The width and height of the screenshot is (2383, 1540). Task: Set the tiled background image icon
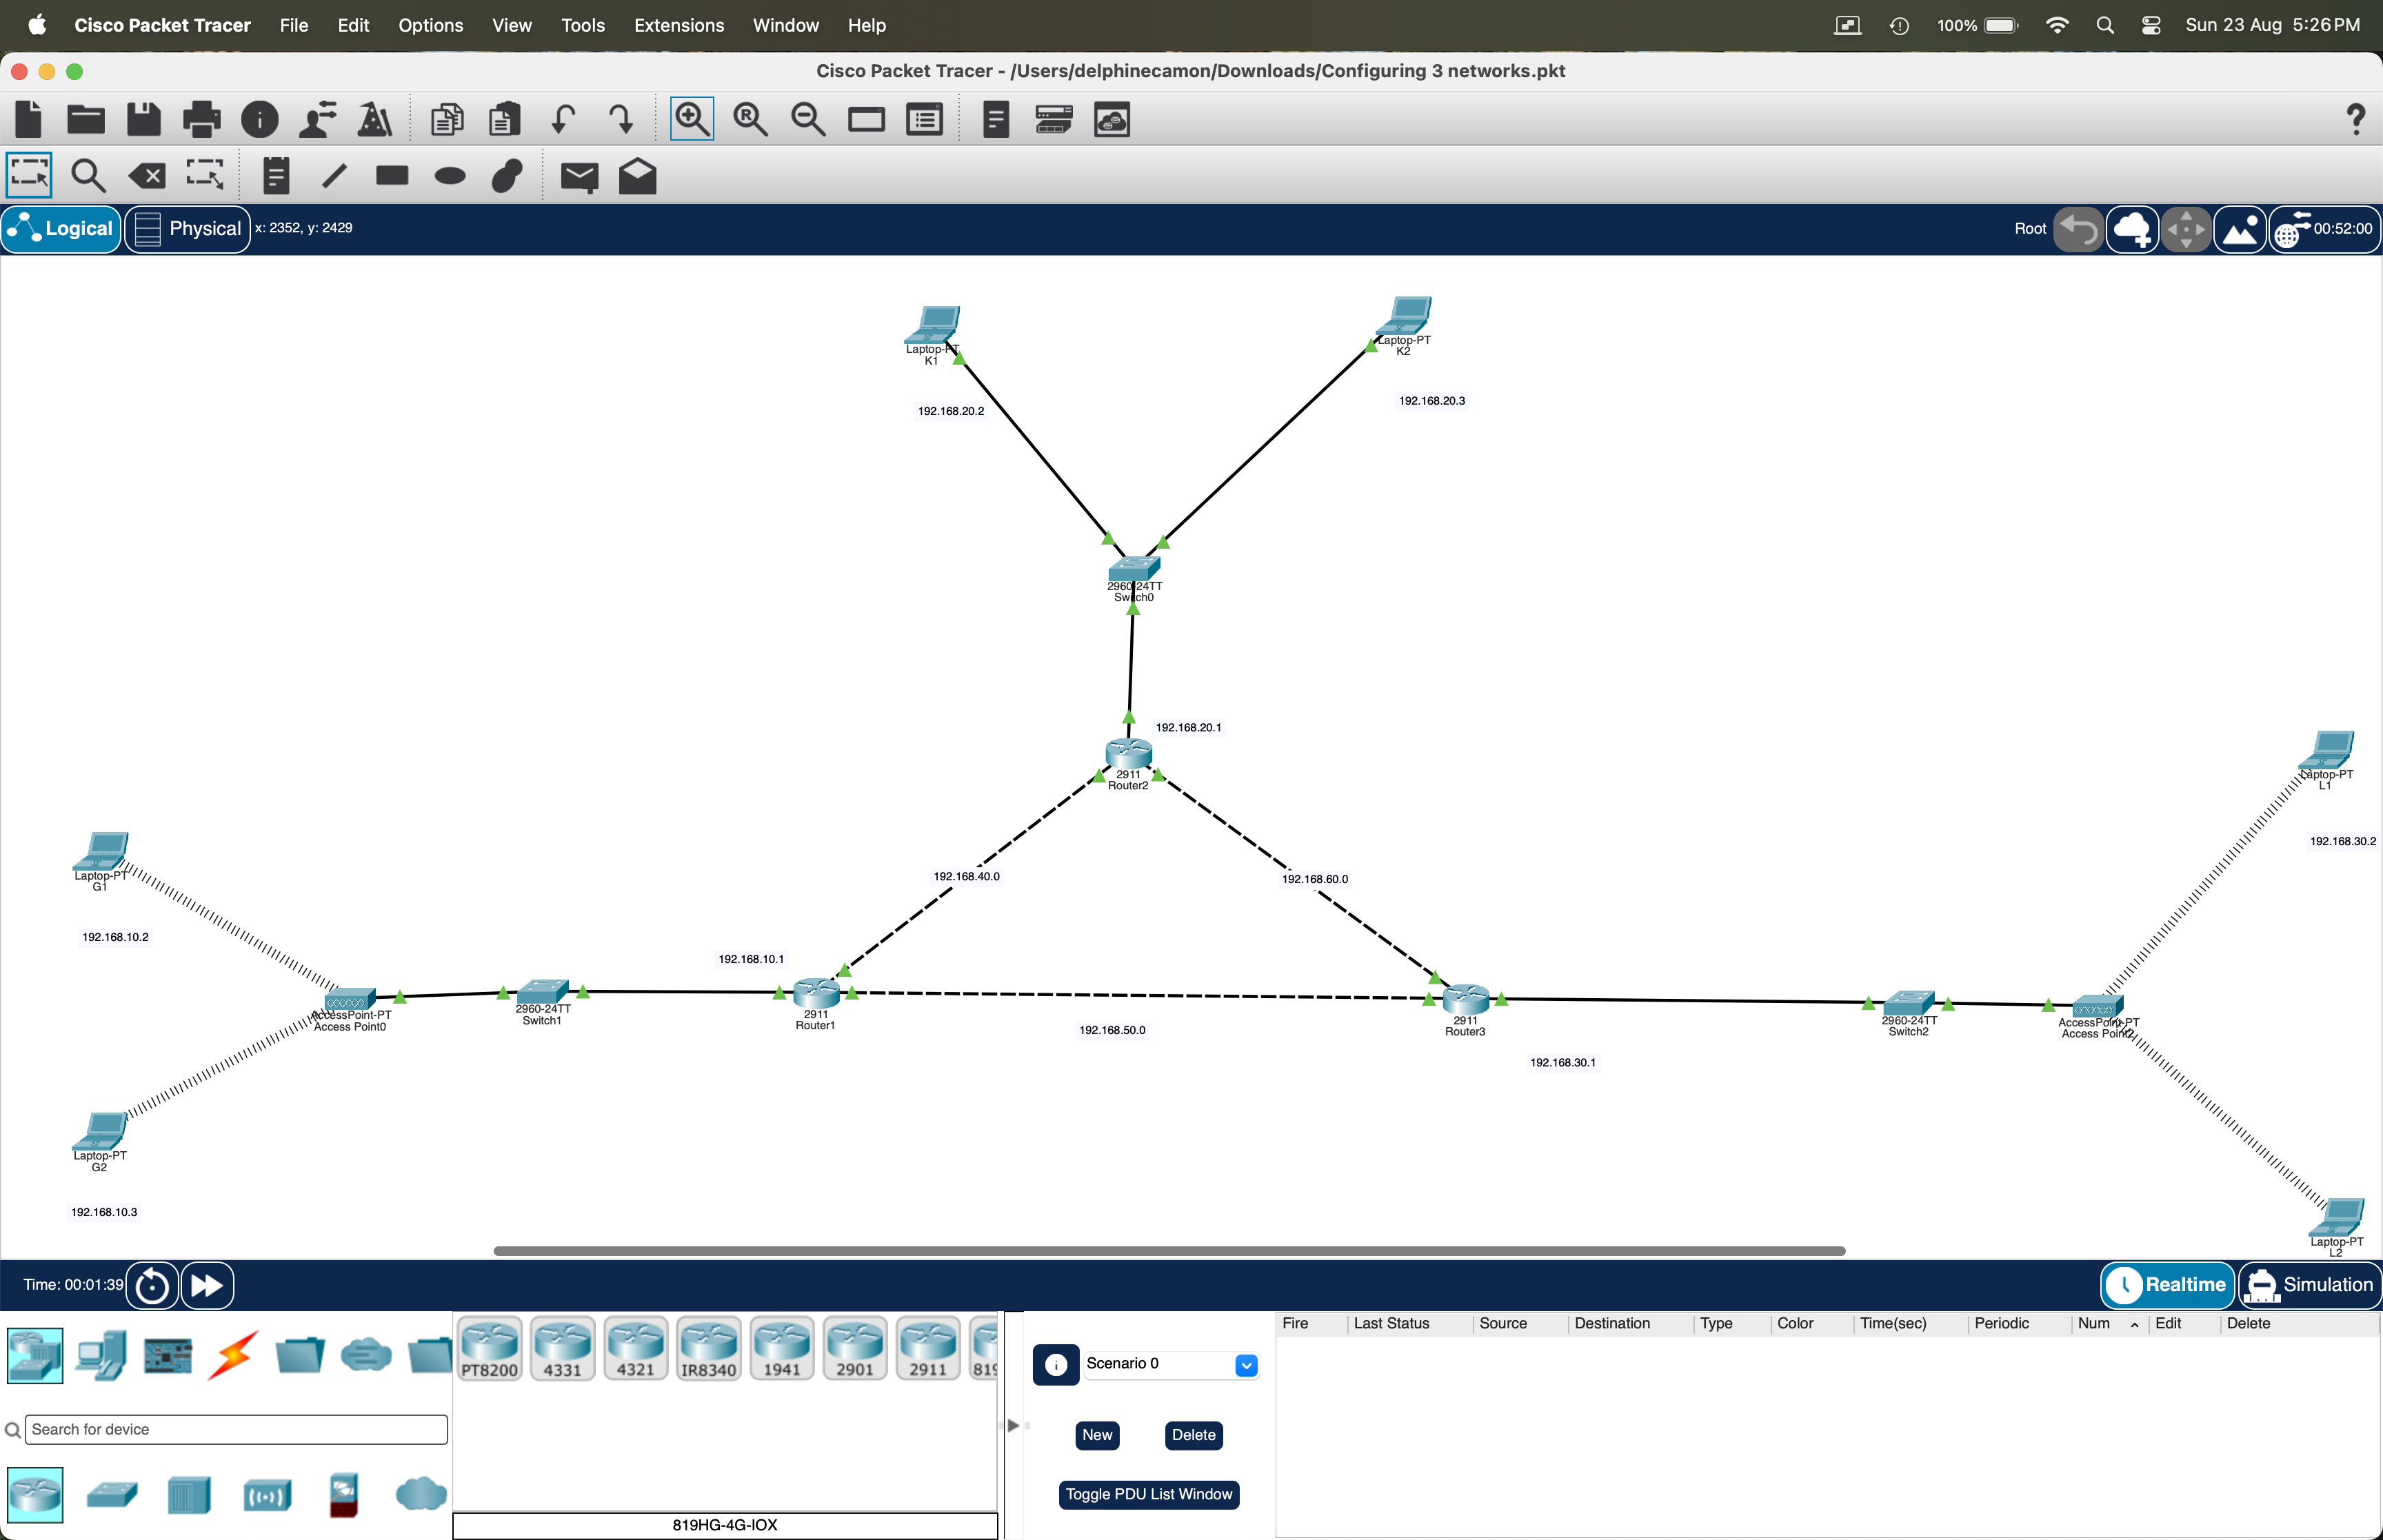point(2240,229)
